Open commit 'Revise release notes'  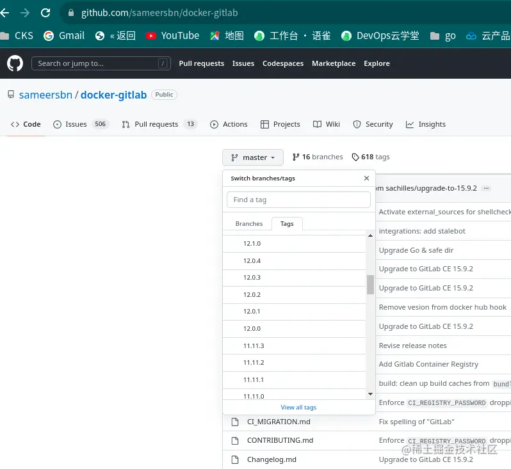coord(412,346)
